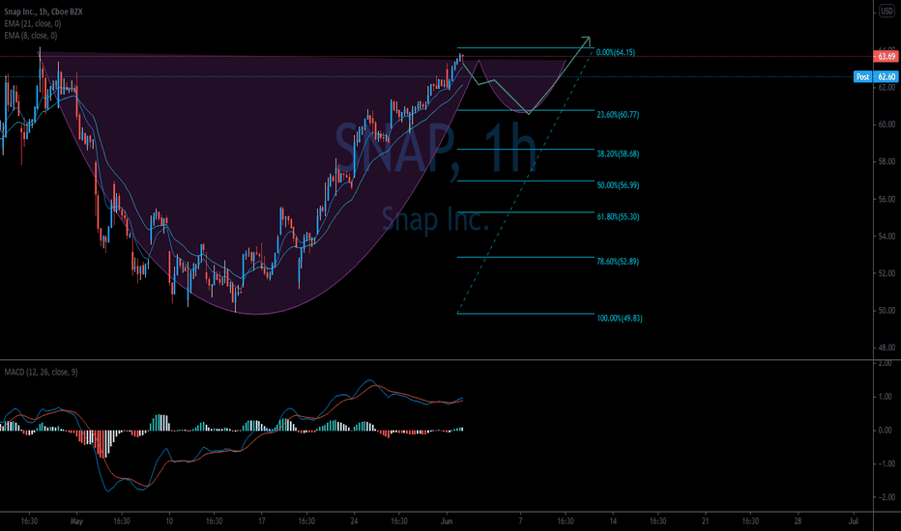Click the 10 date label on time axis
901x531 pixels.
coord(169,521)
